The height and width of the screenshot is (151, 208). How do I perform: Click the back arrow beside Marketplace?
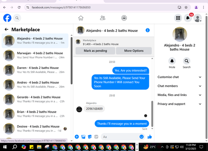[x=7, y=29]
